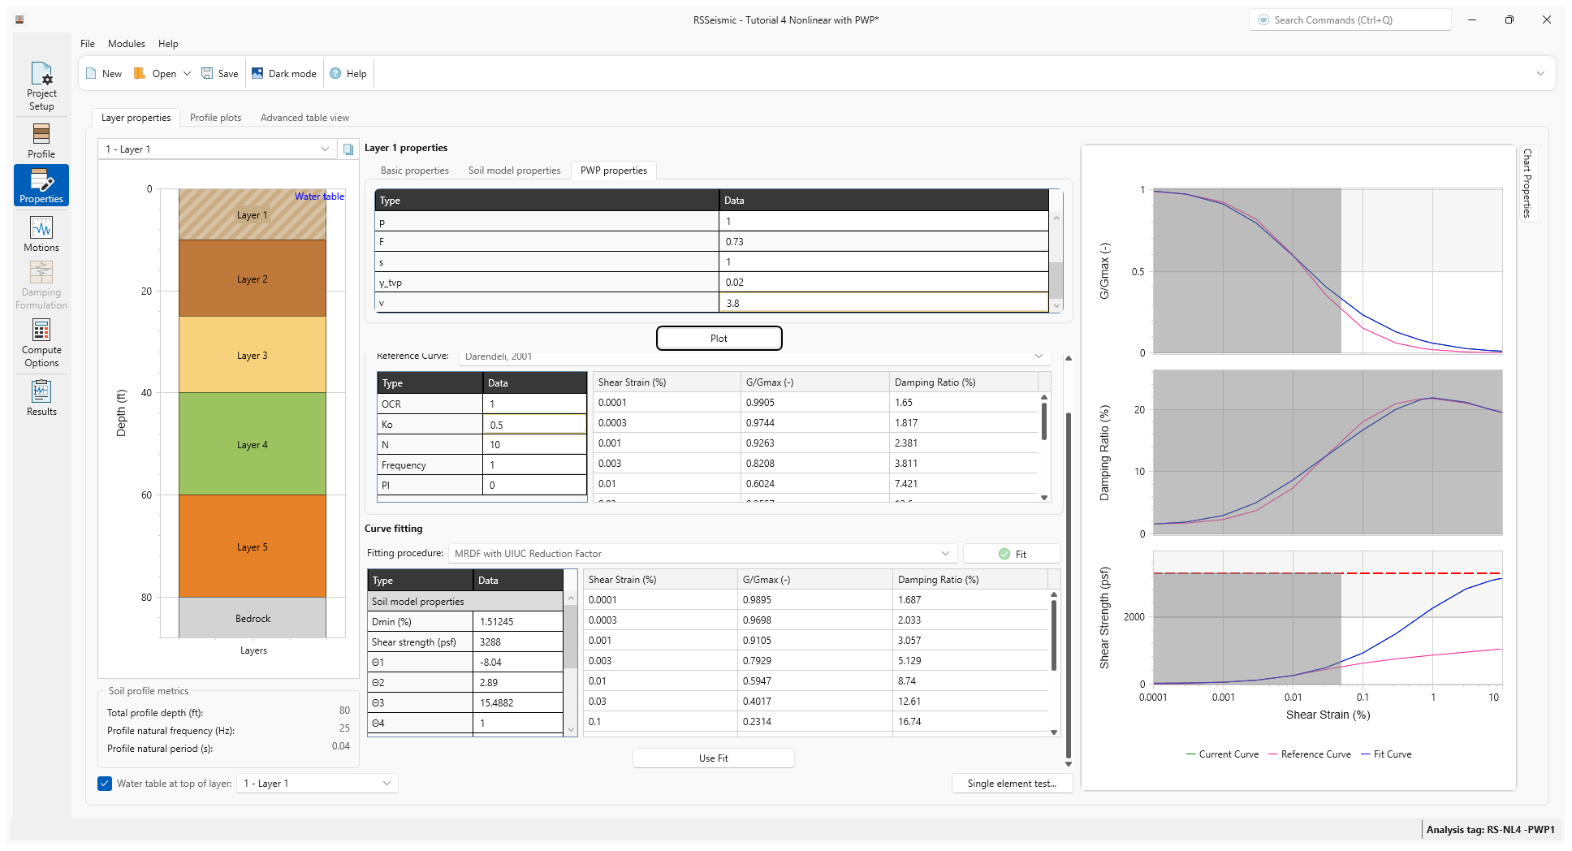Open the Results section
1572x851 pixels.
click(41, 398)
